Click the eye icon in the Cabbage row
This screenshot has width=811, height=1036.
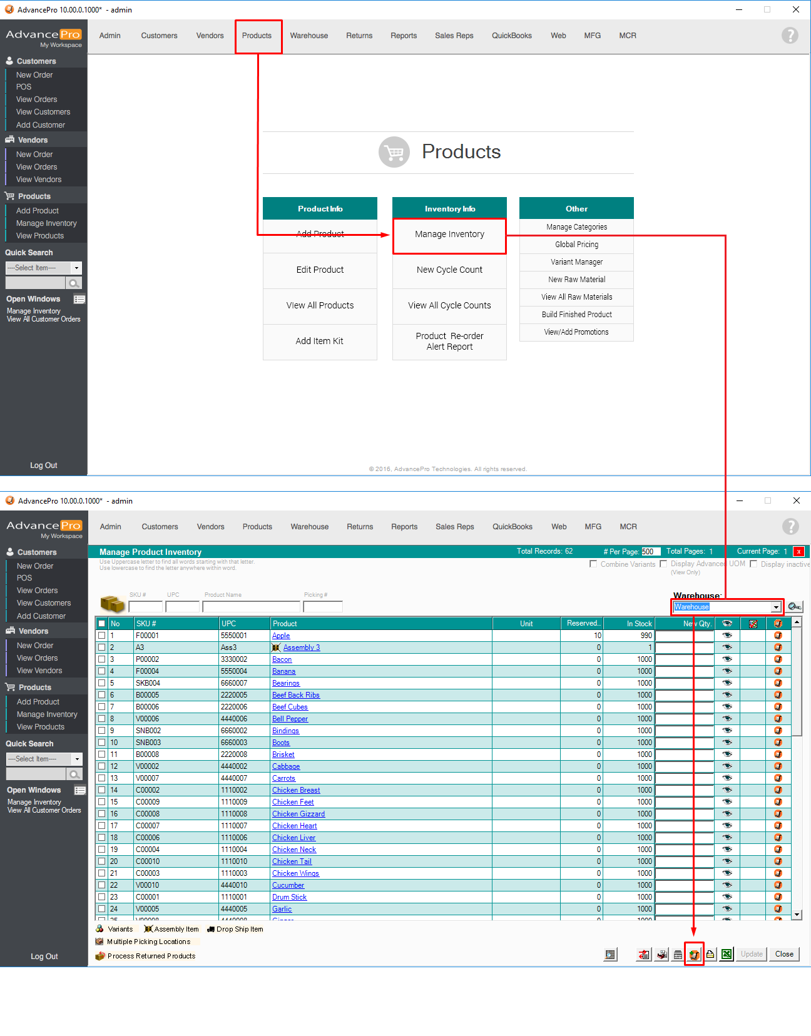(727, 766)
